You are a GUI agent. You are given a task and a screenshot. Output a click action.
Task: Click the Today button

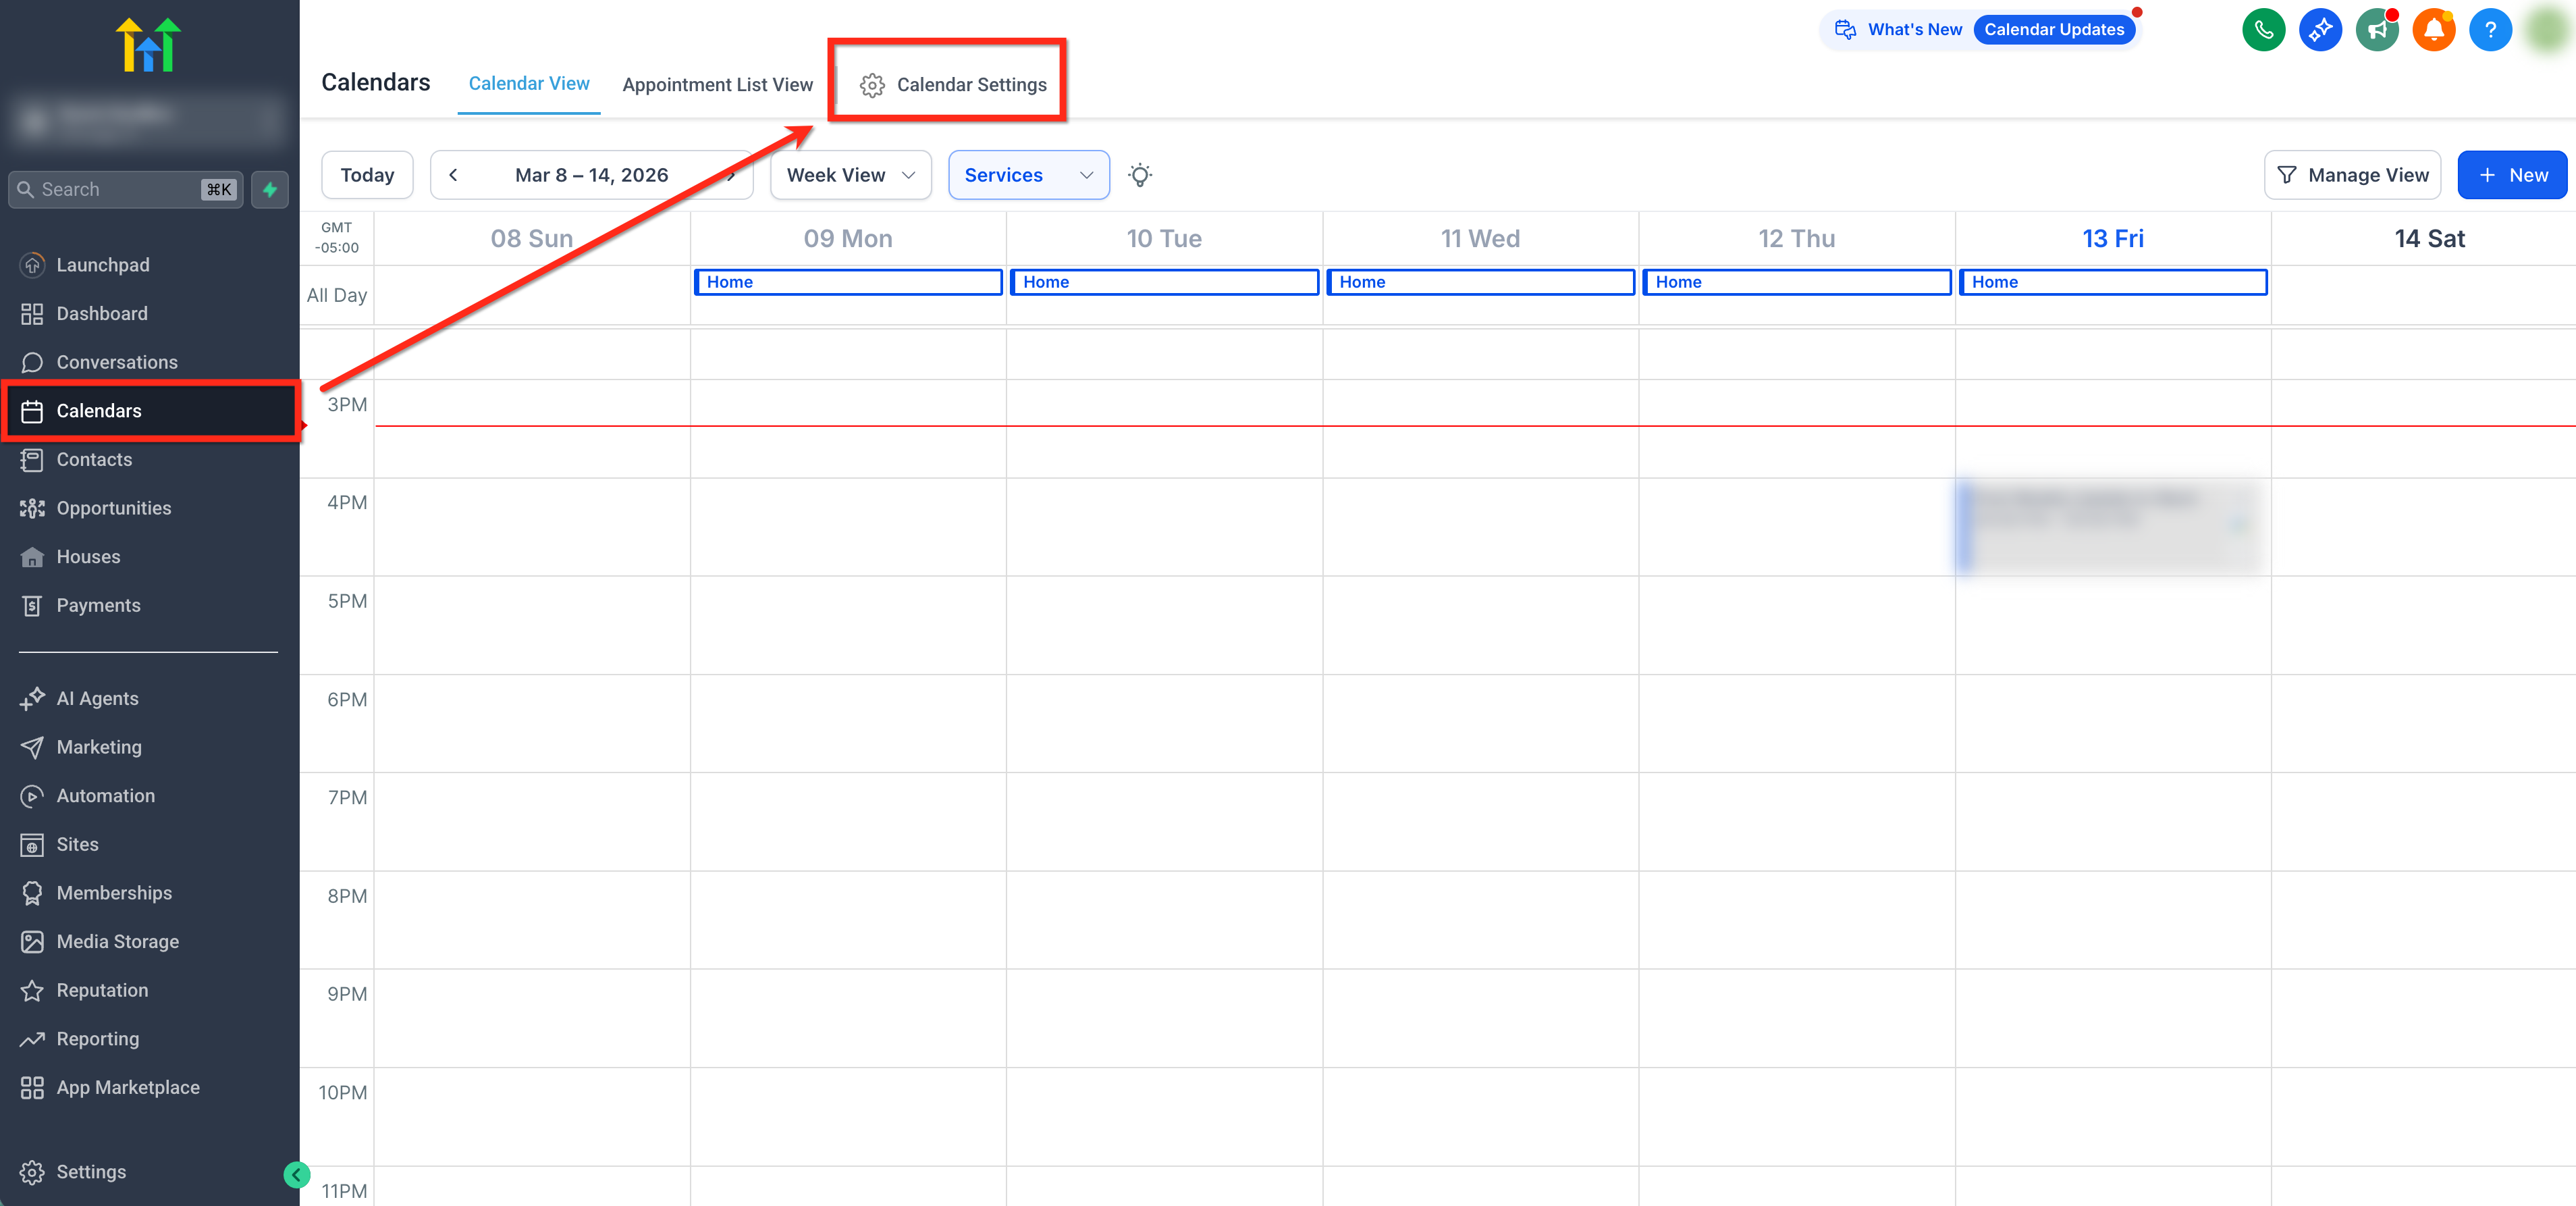point(367,175)
